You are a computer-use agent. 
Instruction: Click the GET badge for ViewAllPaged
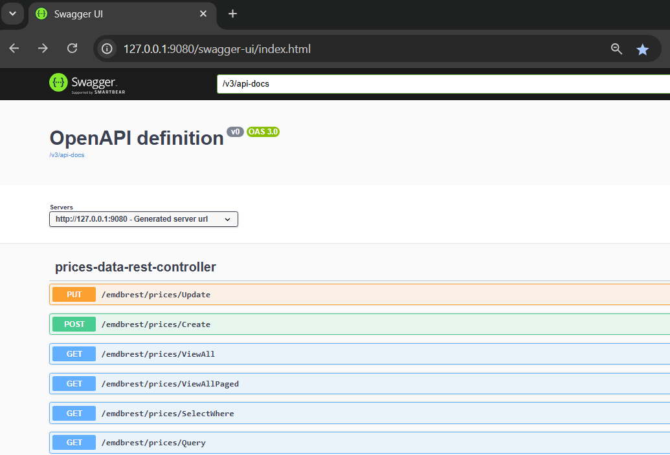pos(74,384)
